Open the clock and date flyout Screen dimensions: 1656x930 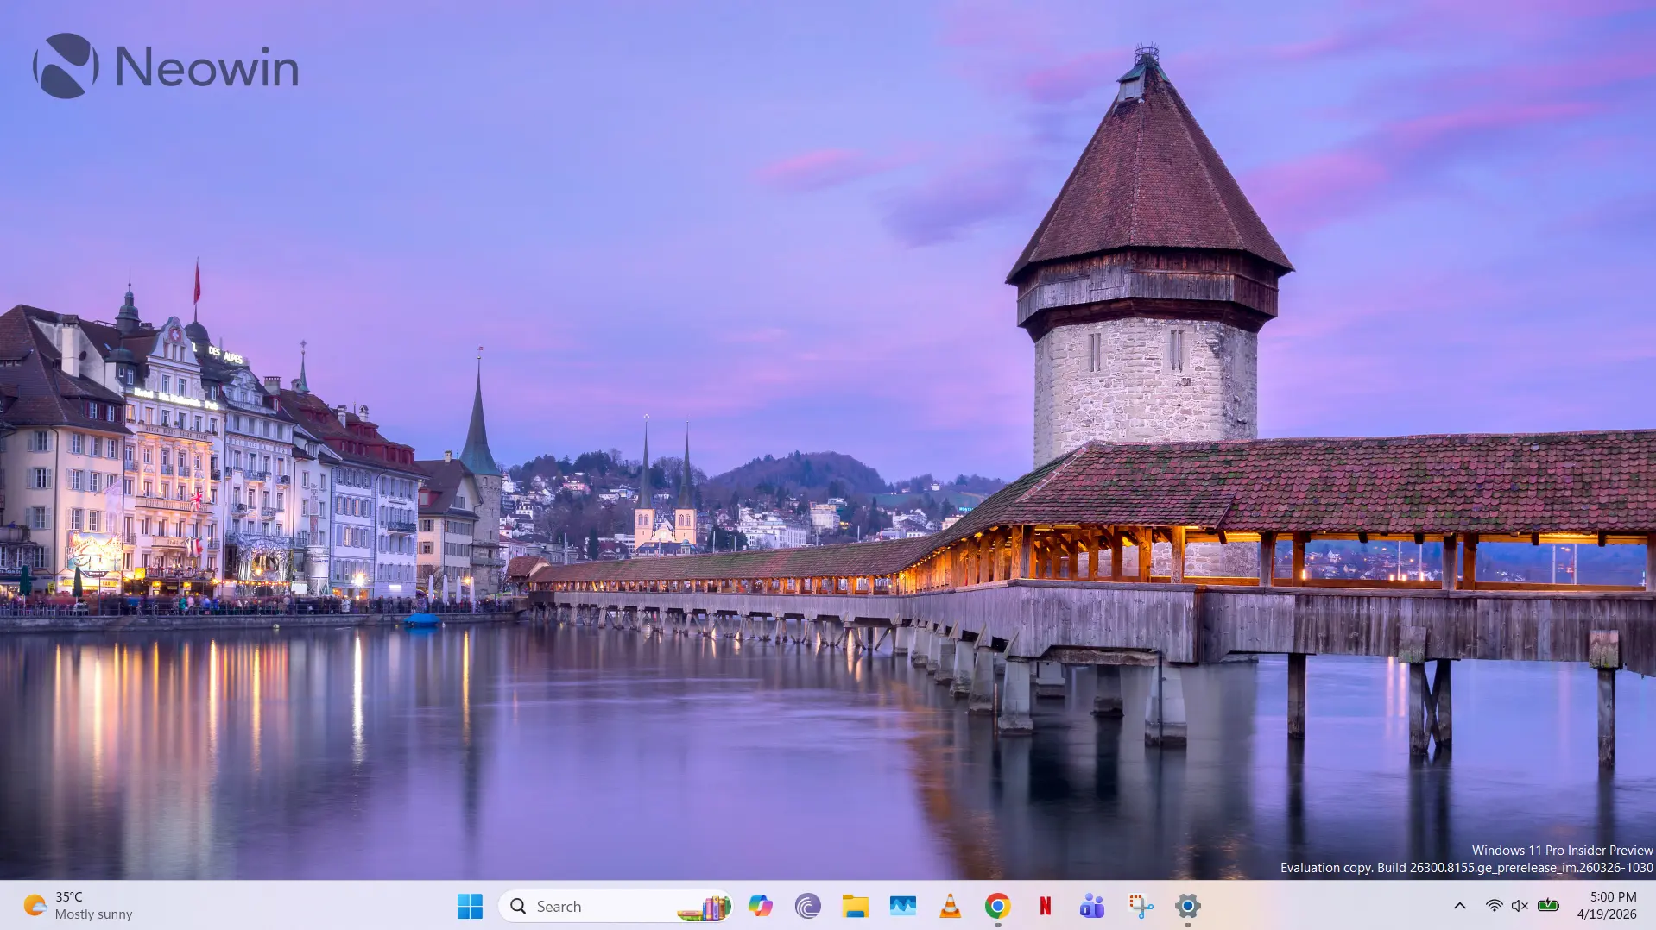coord(1606,906)
